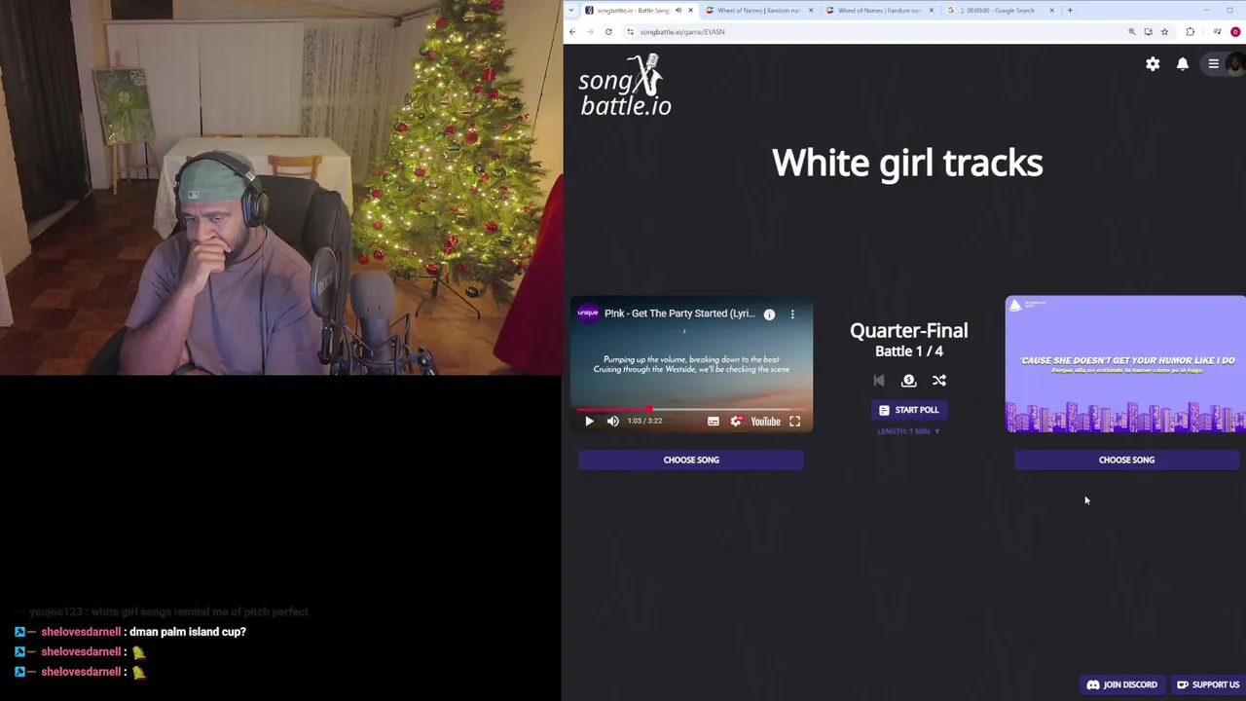Click the songbattle.io logo
The height and width of the screenshot is (701, 1246).
click(625, 86)
